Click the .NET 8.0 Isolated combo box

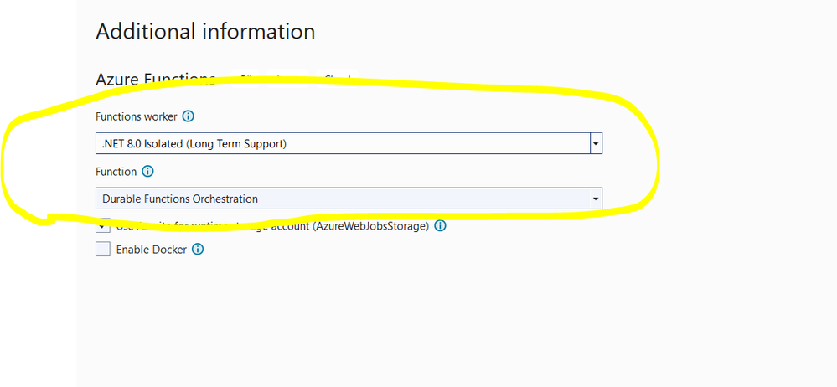[x=335, y=144]
